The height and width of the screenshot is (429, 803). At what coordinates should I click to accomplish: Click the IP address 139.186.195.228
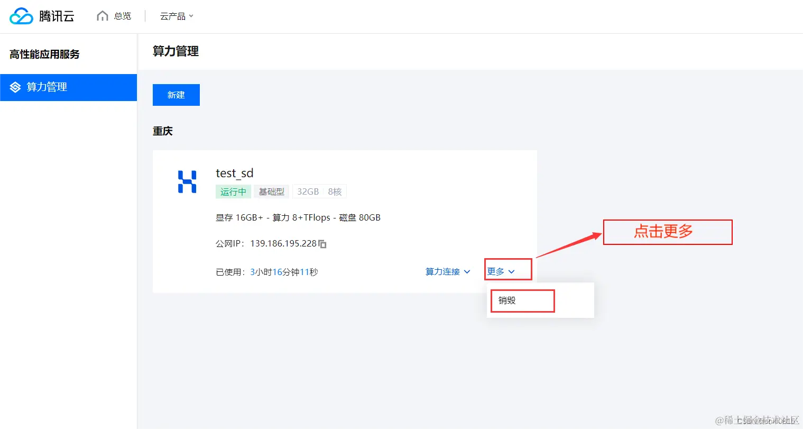coord(283,243)
